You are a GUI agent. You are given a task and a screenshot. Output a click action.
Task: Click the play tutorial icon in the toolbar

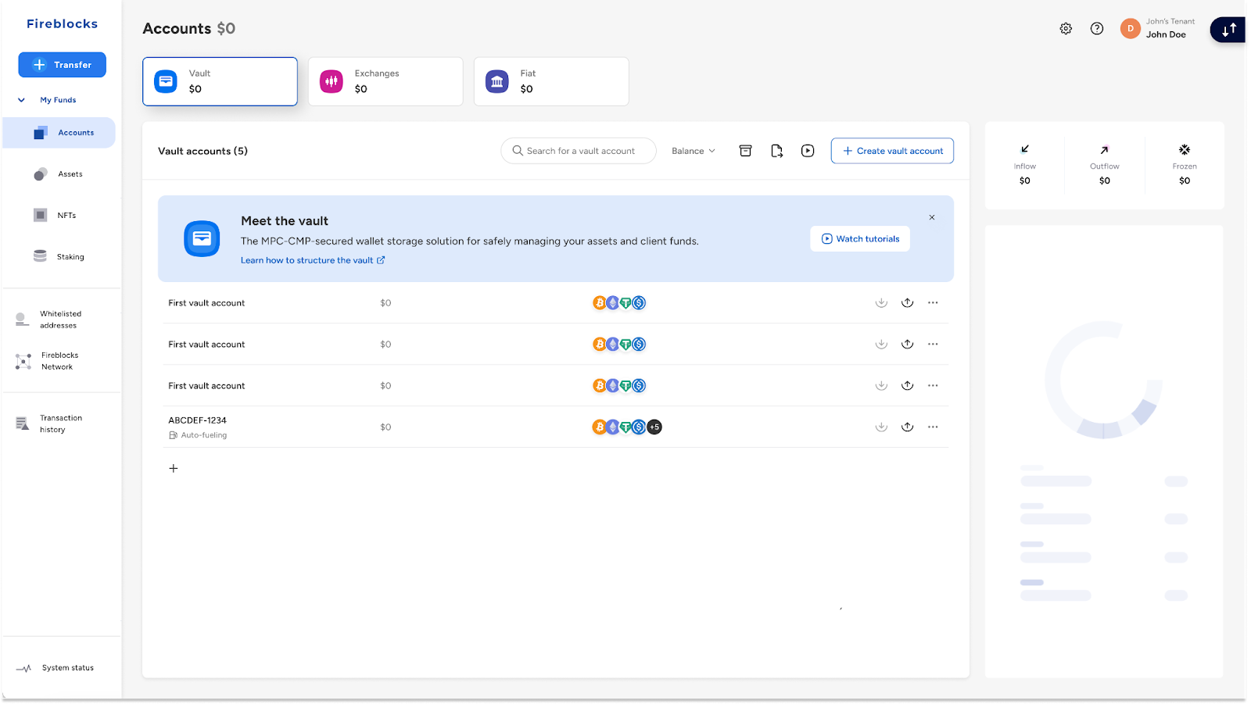(x=808, y=151)
